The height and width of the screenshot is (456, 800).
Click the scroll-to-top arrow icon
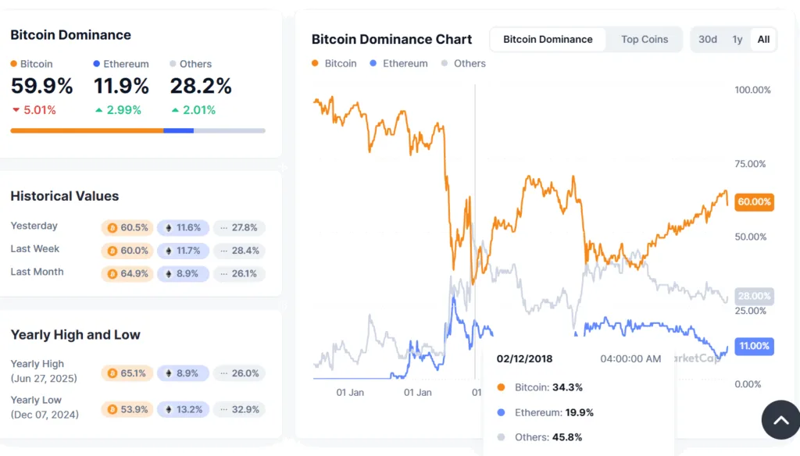pyautogui.click(x=780, y=420)
